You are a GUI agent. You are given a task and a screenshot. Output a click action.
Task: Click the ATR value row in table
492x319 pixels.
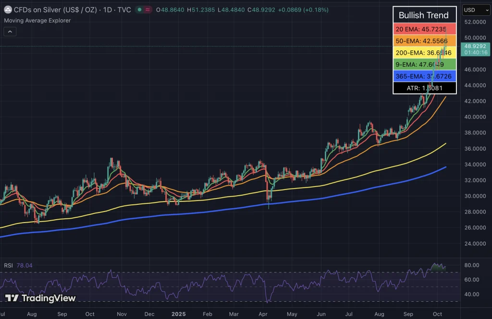[424, 88]
